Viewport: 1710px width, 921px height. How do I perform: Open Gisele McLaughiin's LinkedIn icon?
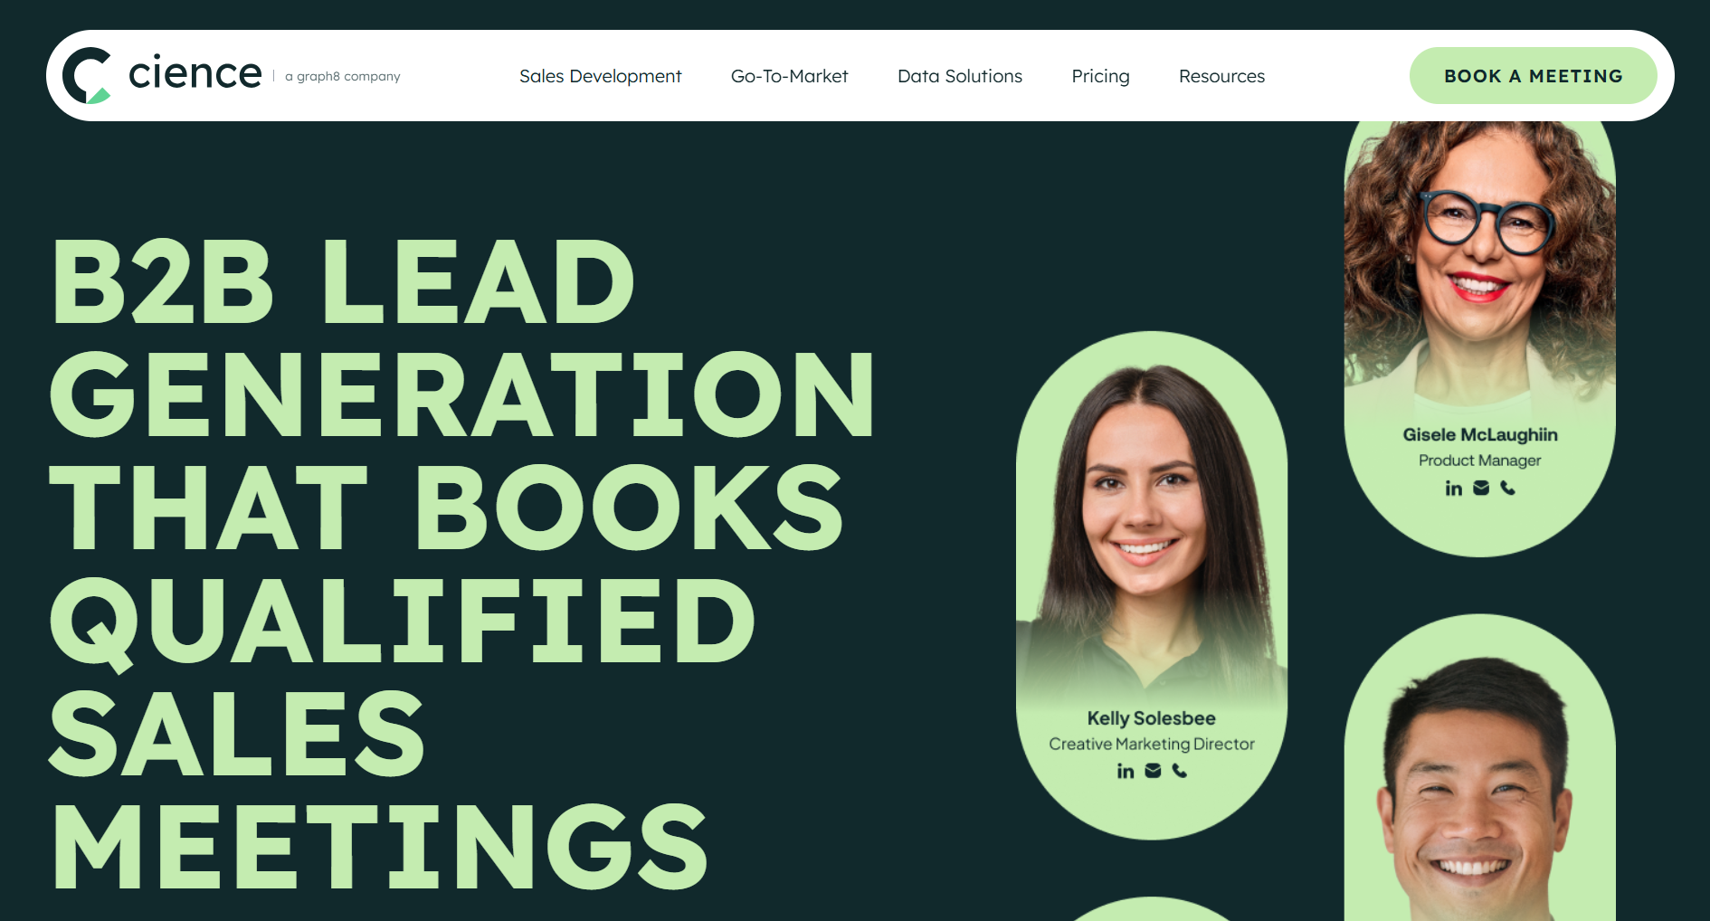point(1453,489)
